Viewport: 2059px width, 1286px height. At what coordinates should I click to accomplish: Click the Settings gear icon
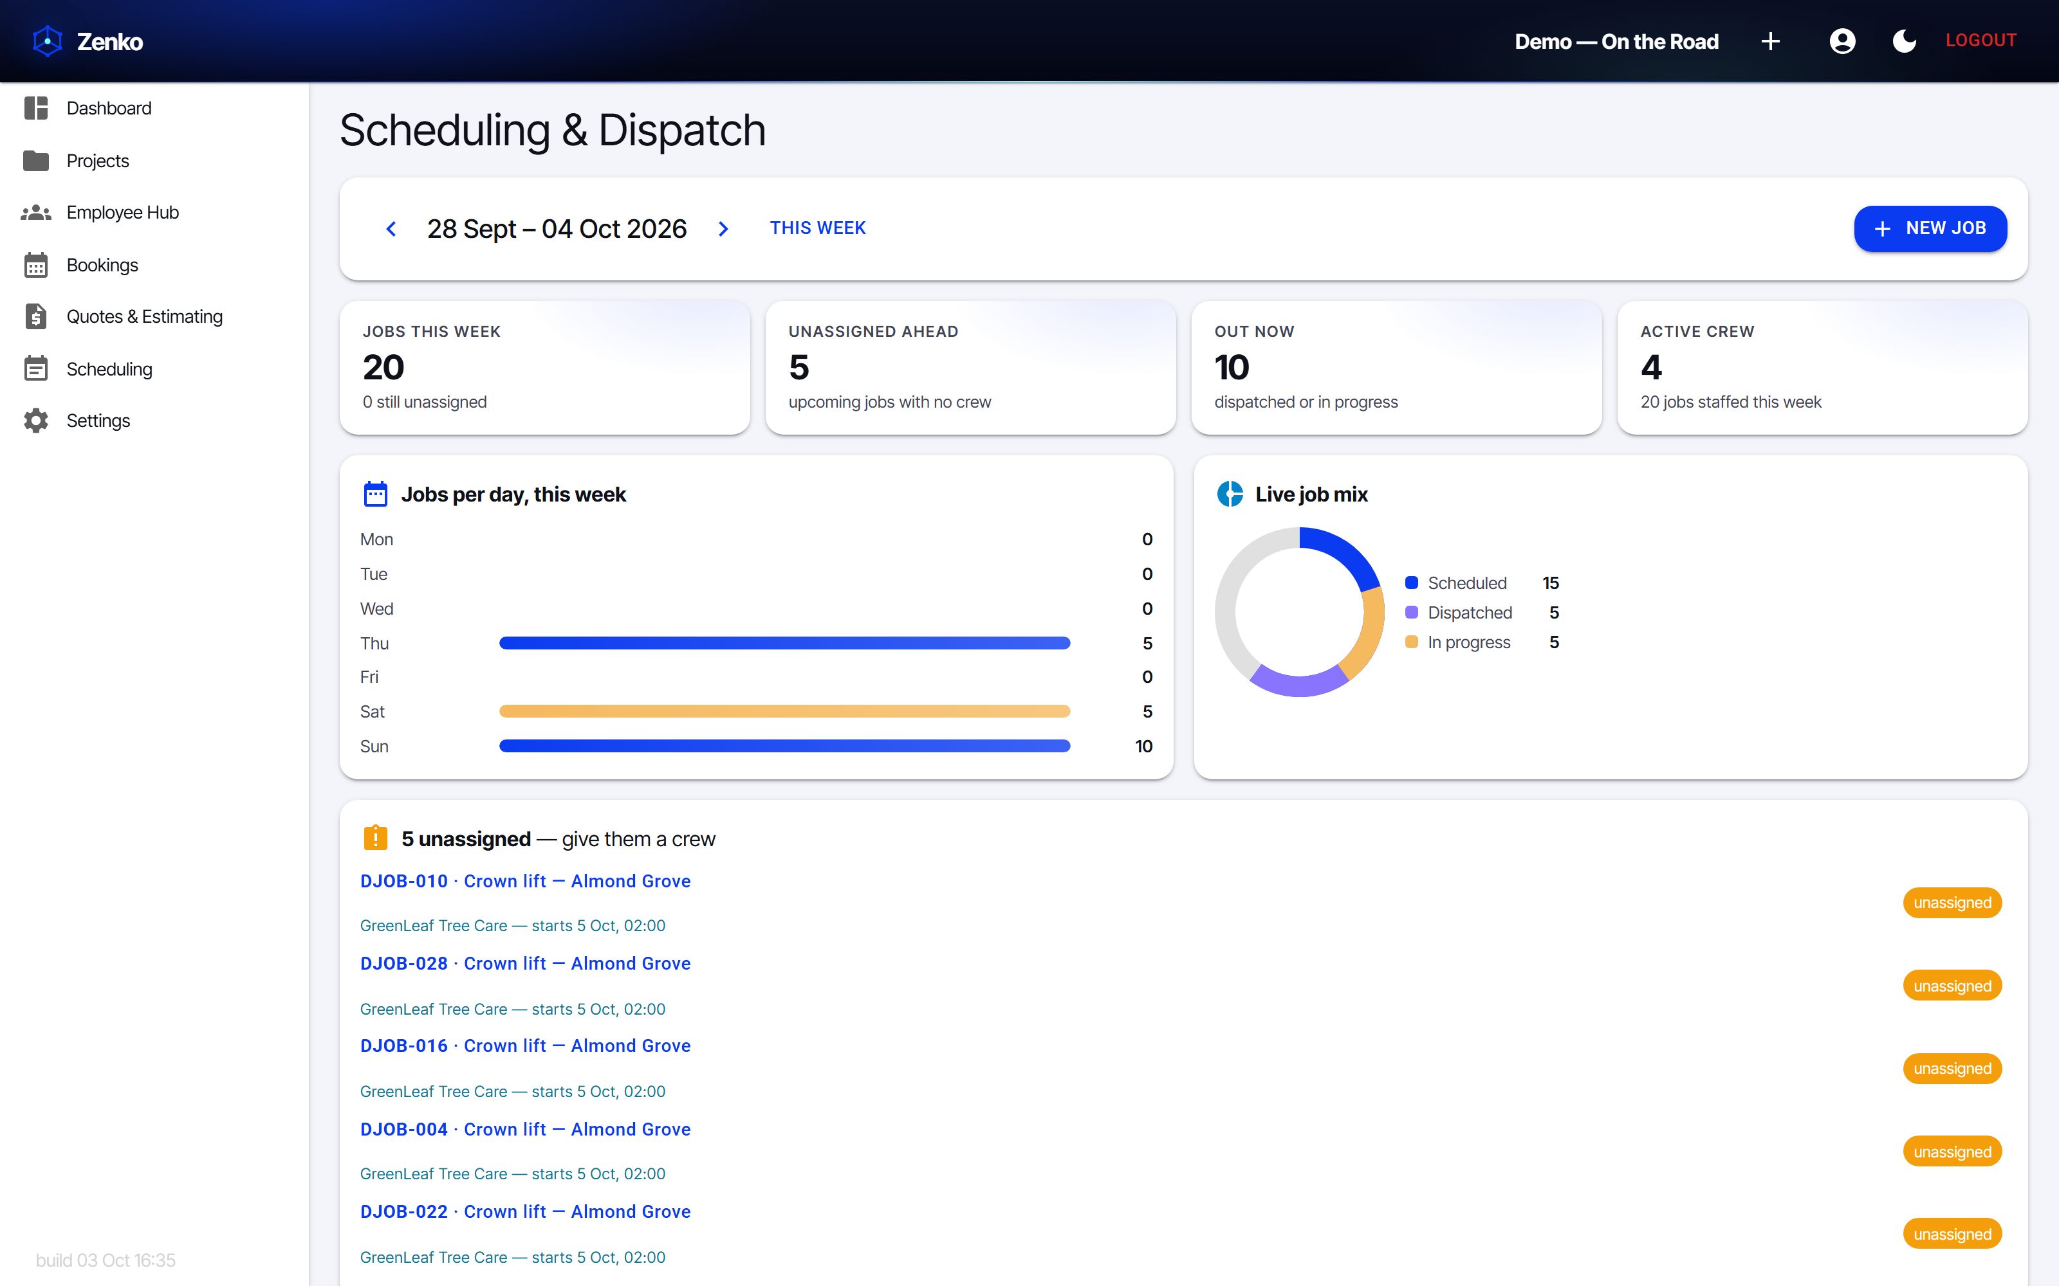point(36,420)
